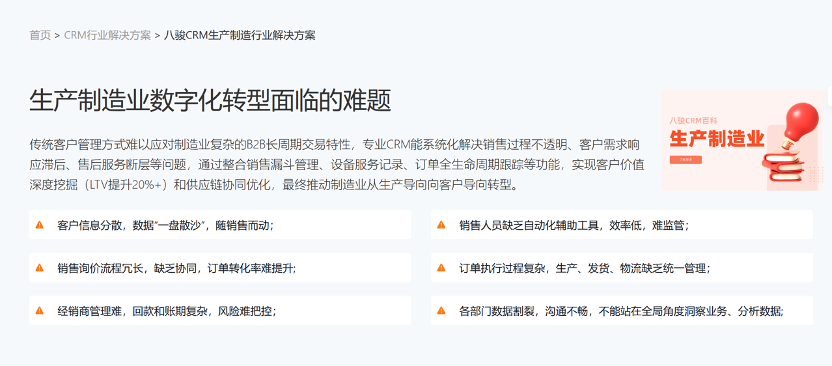The width and height of the screenshot is (832, 366).
Task: Click the warning icon beside 订单执行过程复杂
Action: pyautogui.click(x=441, y=268)
